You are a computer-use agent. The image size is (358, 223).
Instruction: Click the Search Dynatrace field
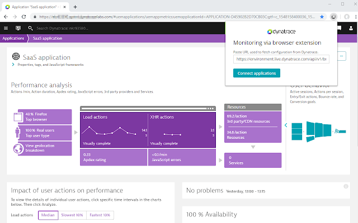(x=62, y=28)
